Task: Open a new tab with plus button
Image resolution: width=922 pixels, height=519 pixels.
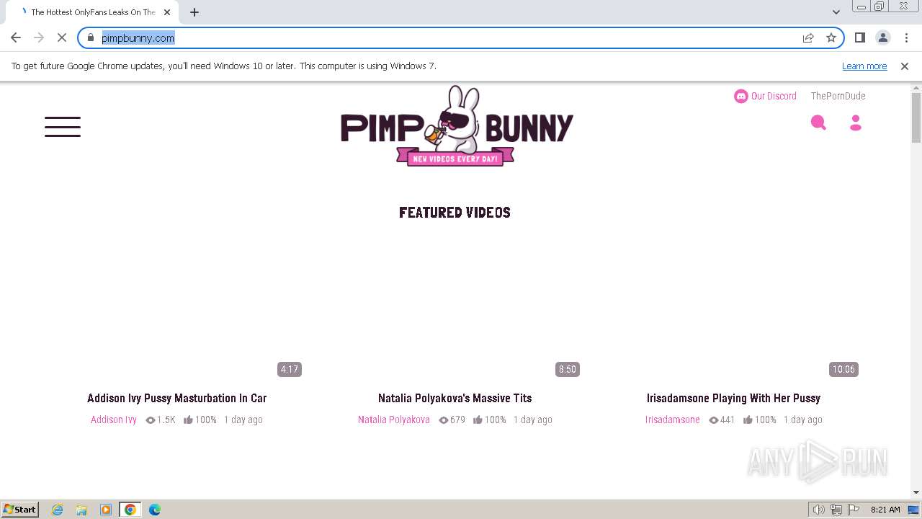Action: point(194,12)
